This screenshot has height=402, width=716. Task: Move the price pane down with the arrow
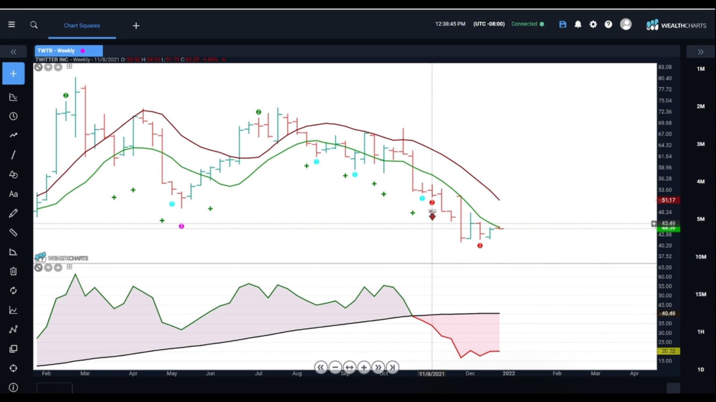(x=48, y=67)
